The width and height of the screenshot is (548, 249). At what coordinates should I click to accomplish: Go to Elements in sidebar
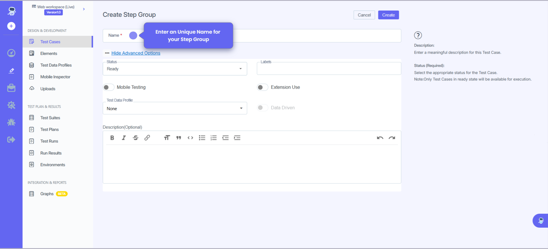pos(49,54)
